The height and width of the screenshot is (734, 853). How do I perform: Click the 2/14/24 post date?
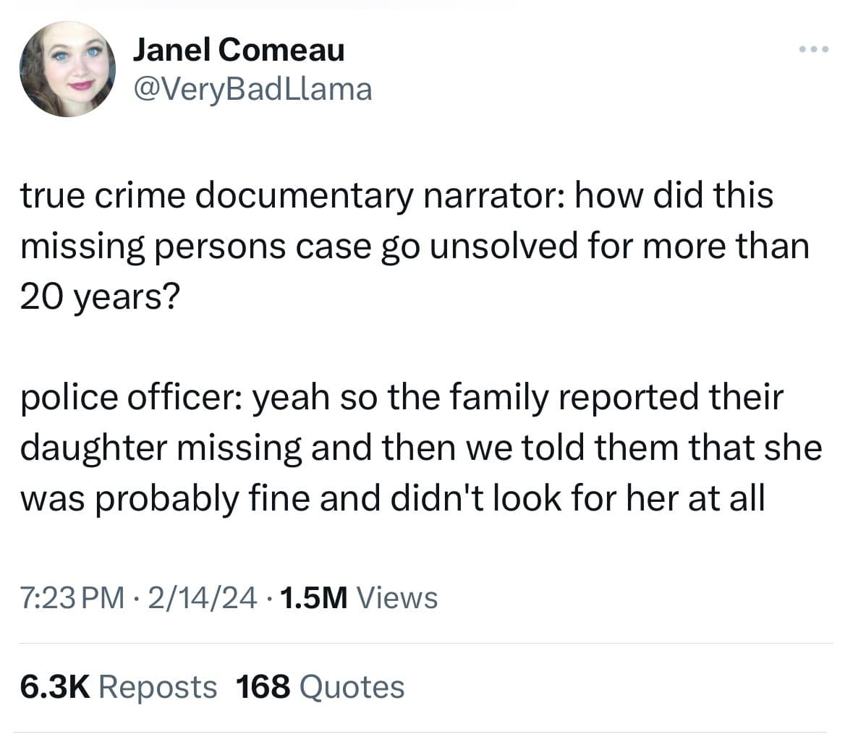[202, 598]
